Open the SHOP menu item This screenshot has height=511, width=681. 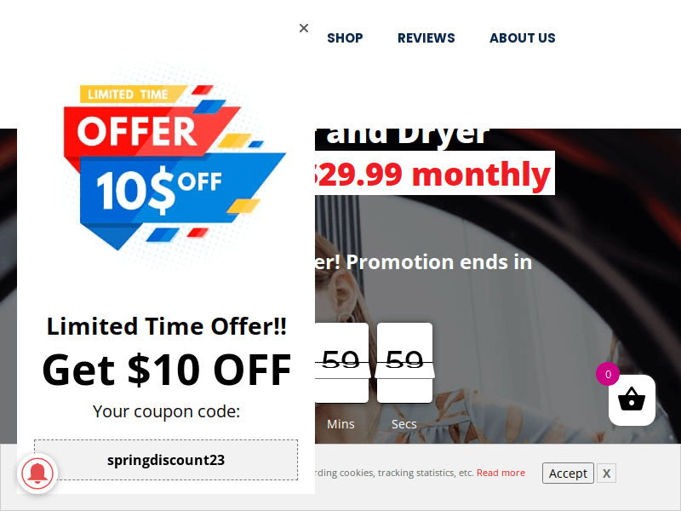point(345,38)
